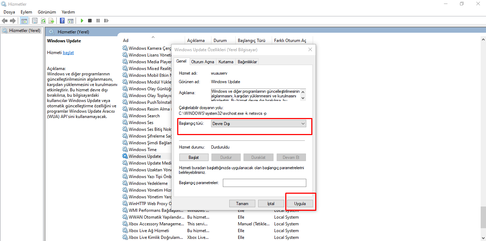
Task: Open the Eylem menu
Action: [26, 12]
